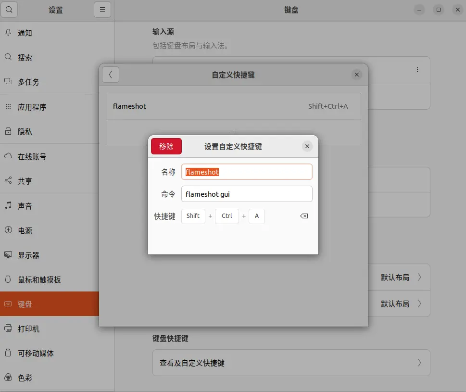Click the 在线账号 cloud icon

[x=8, y=156]
